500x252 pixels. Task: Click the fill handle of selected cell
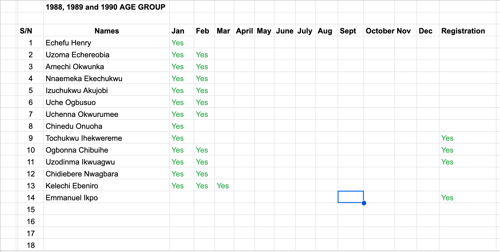pyautogui.click(x=364, y=203)
